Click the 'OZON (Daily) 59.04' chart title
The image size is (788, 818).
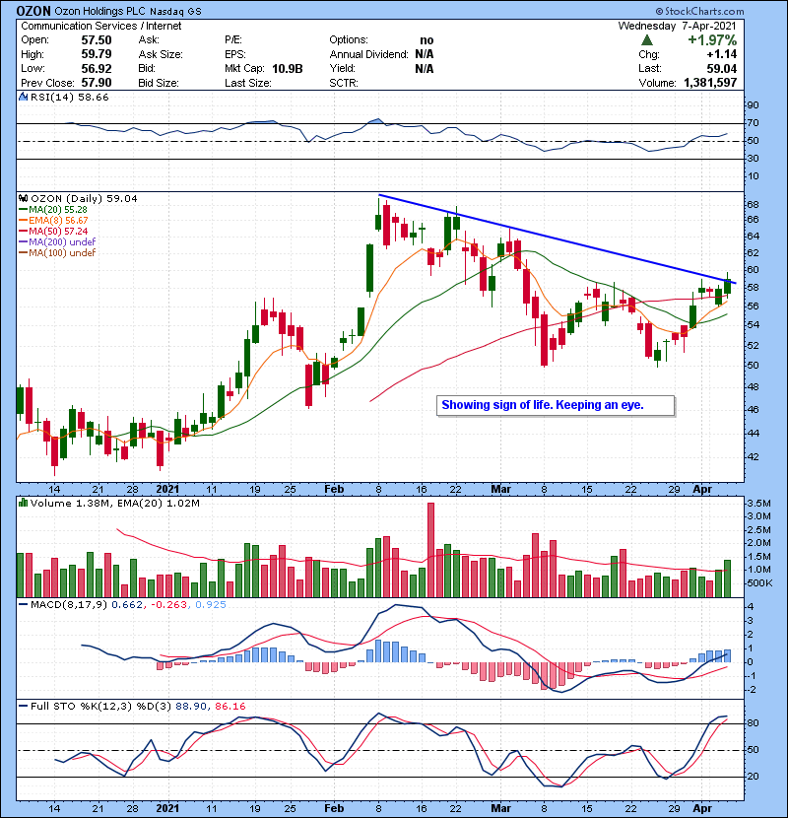point(84,199)
